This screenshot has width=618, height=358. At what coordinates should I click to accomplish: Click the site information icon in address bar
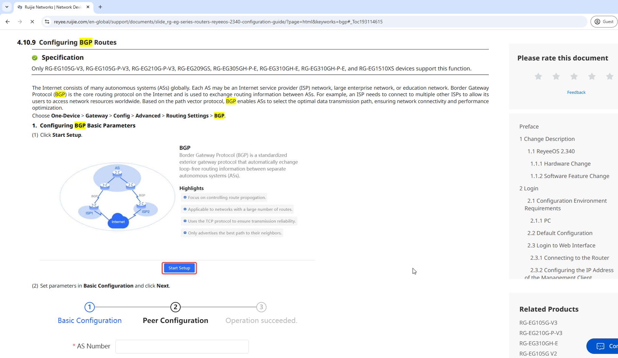click(47, 22)
